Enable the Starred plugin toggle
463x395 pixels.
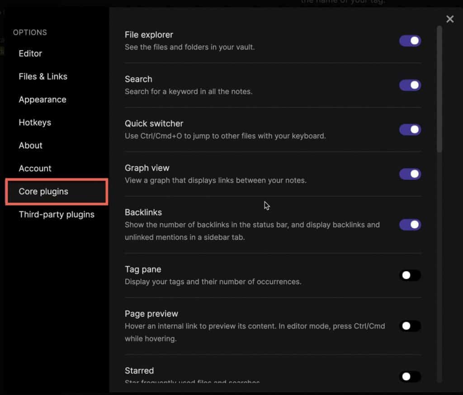click(410, 376)
